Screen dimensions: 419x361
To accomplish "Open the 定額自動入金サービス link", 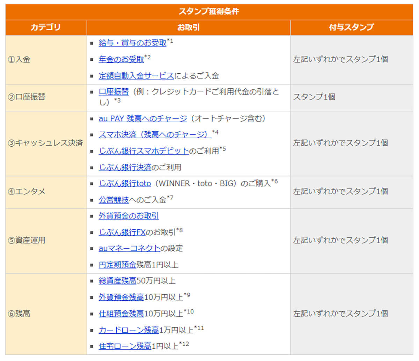I will click(x=136, y=76).
